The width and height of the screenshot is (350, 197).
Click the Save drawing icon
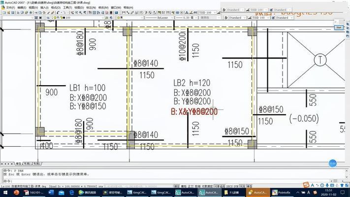[13, 13]
